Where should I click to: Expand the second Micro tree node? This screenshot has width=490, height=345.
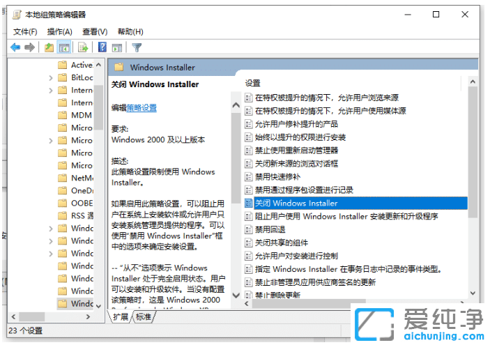pyautogui.click(x=51, y=141)
